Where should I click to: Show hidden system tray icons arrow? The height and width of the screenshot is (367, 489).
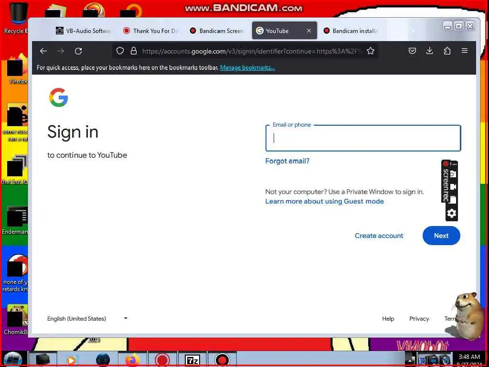click(411, 359)
